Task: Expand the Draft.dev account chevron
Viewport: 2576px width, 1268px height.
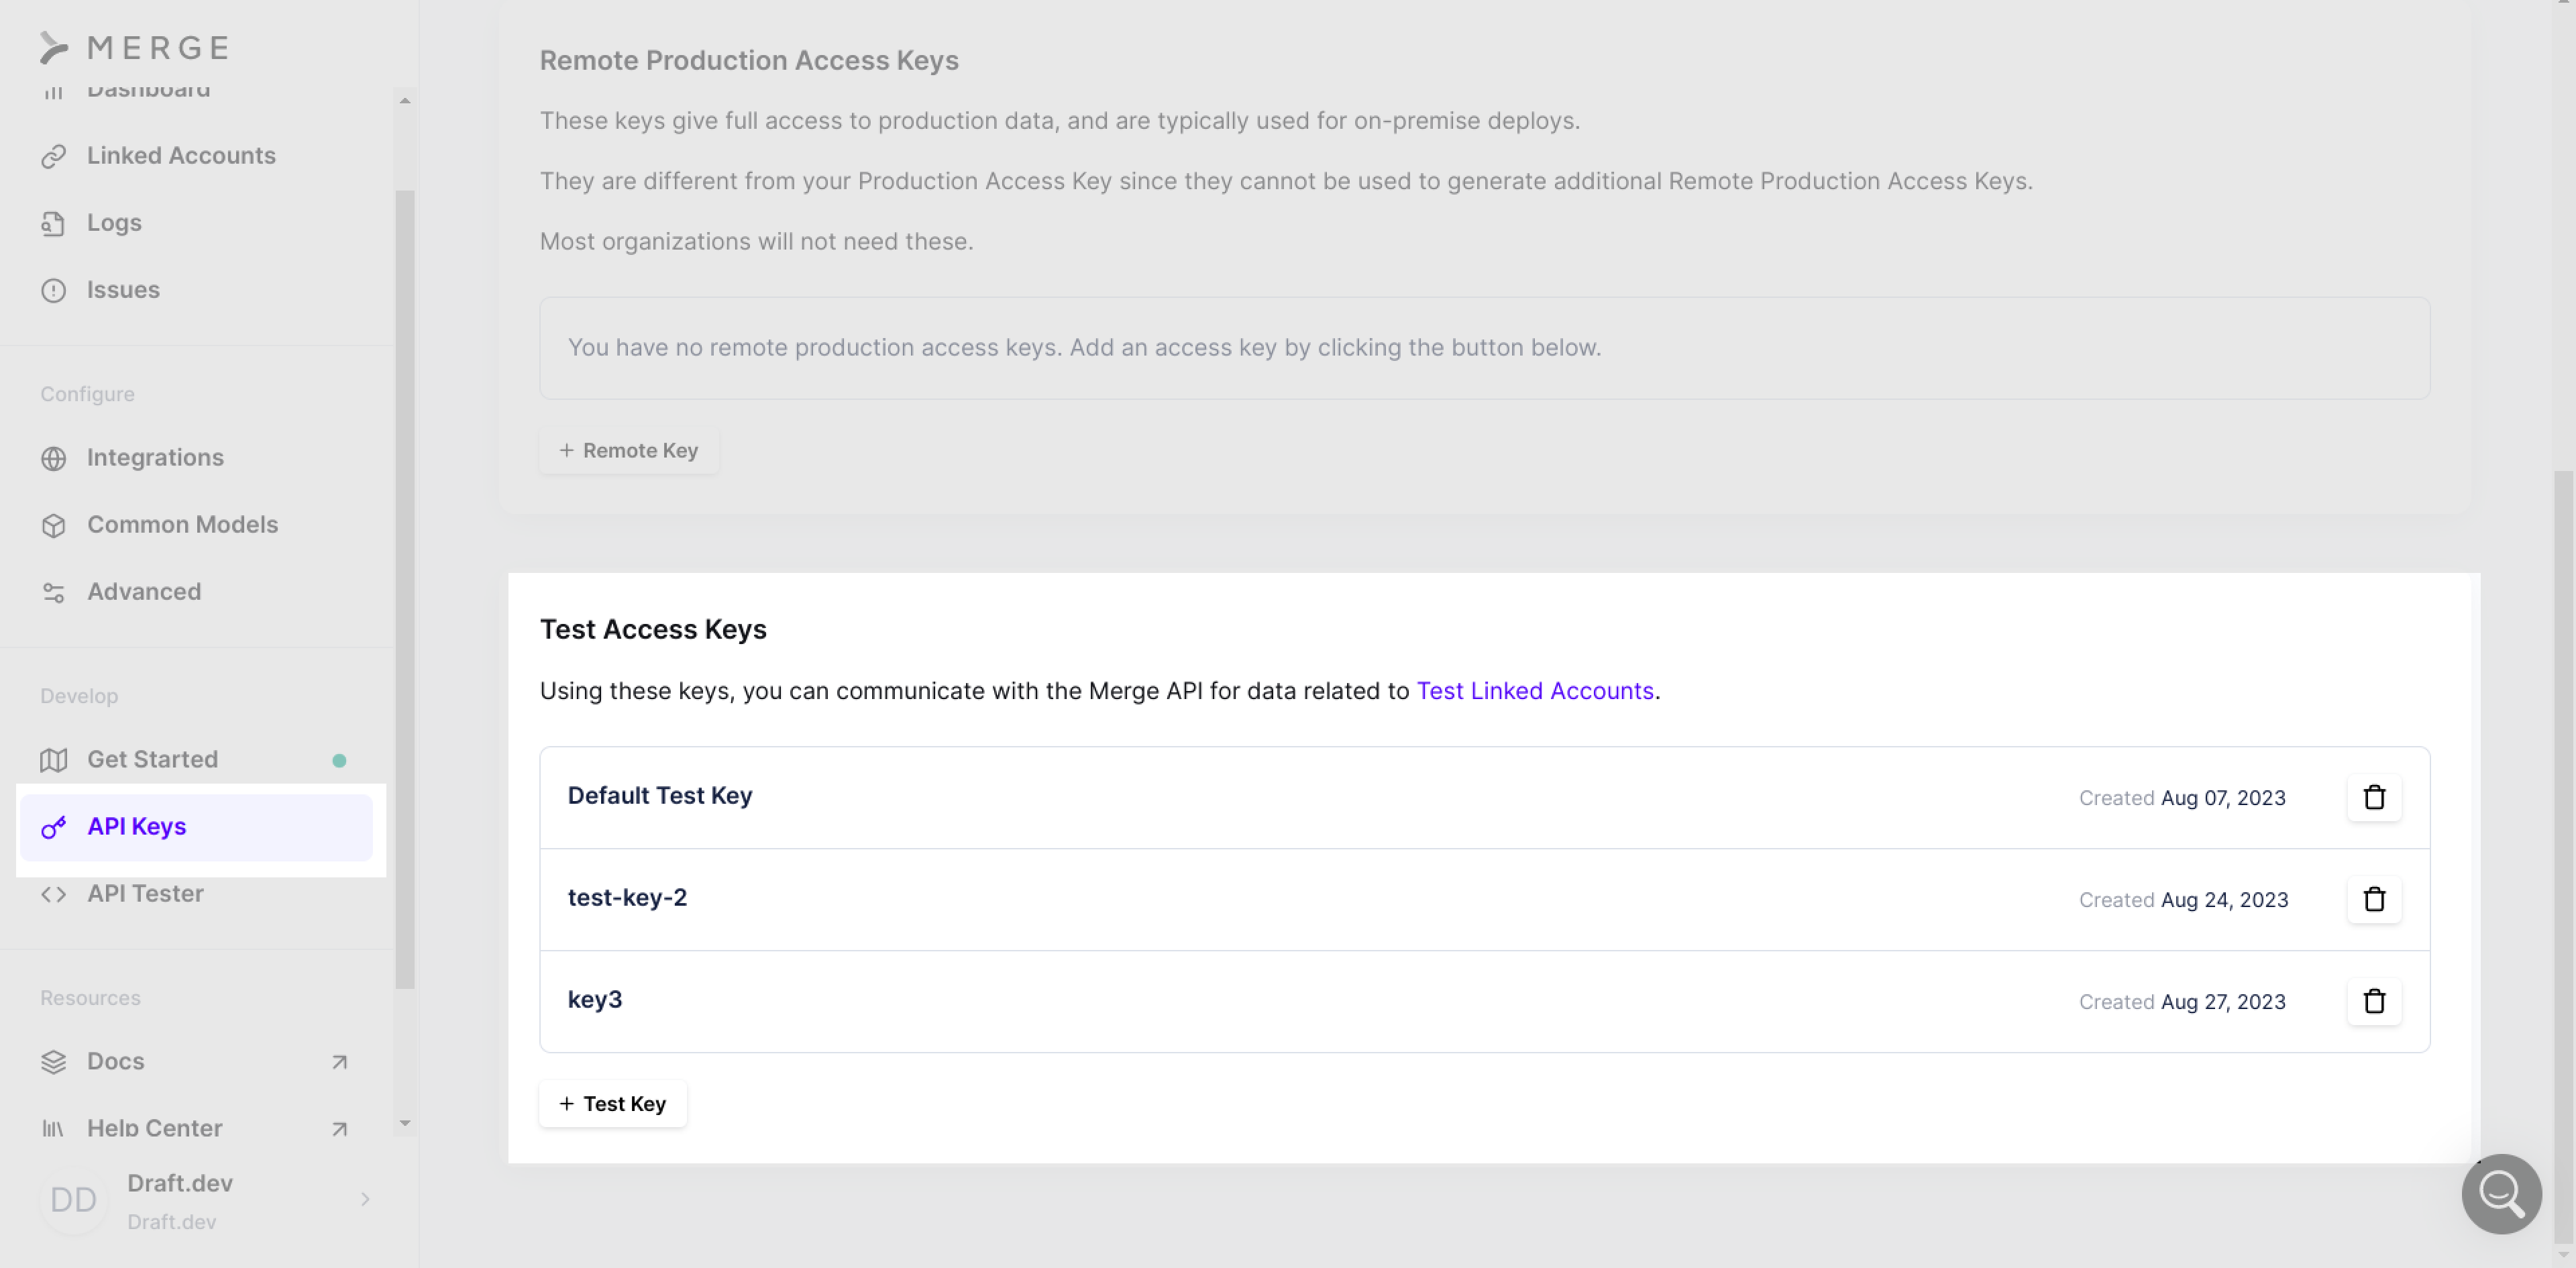Action: [364, 1199]
